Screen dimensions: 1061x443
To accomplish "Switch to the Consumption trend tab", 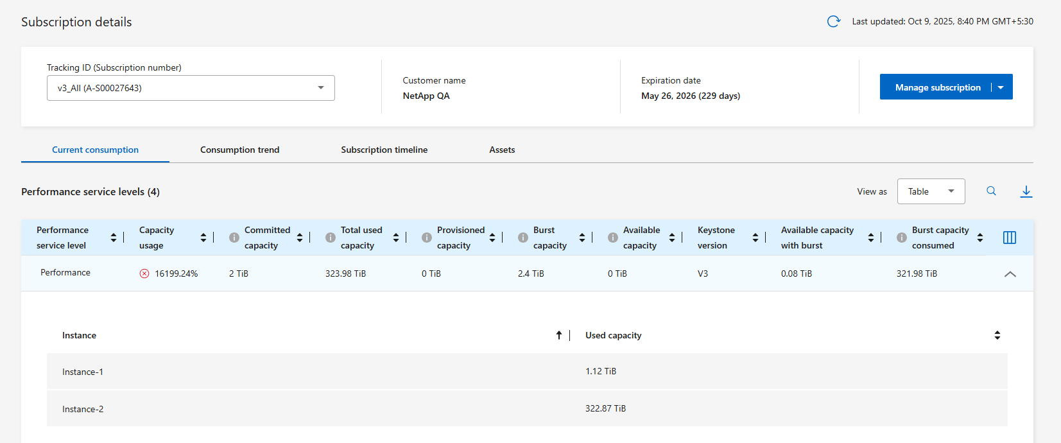I will (239, 150).
